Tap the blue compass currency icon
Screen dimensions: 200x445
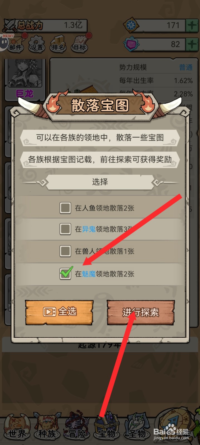(131, 25)
